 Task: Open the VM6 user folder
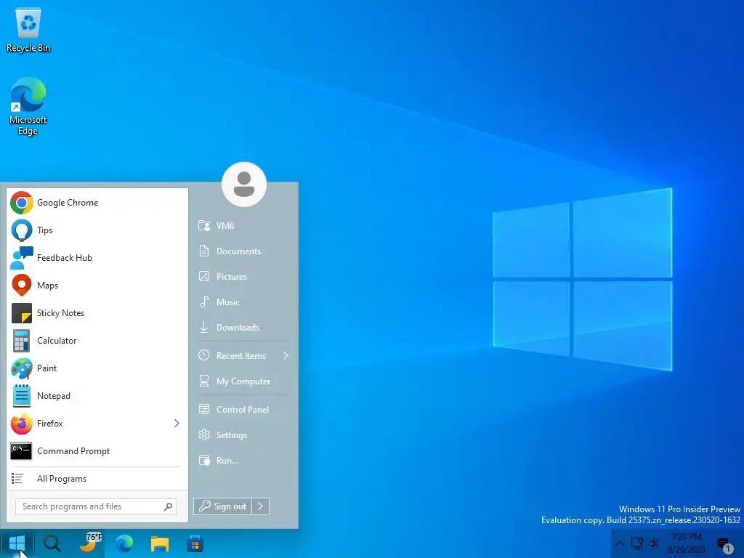pyautogui.click(x=243, y=226)
